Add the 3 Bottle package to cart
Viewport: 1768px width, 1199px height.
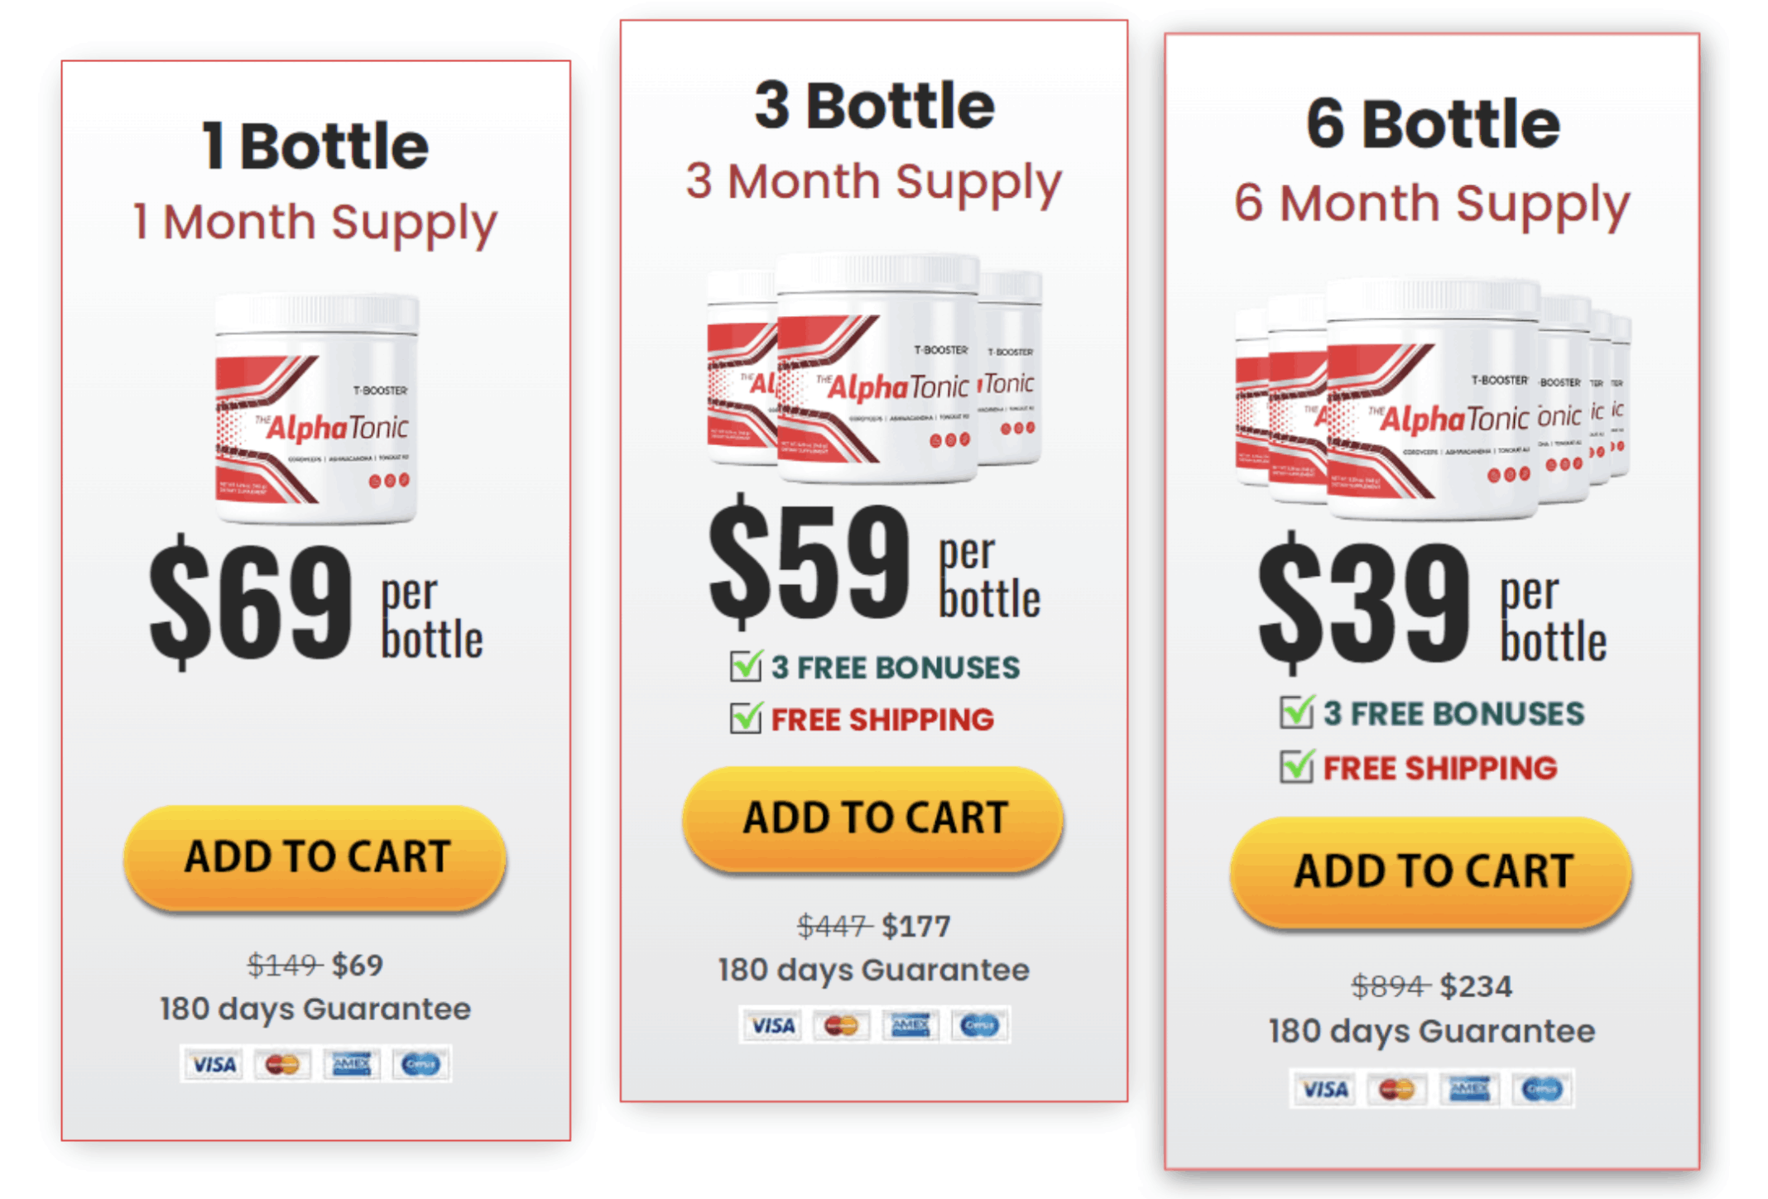point(873,818)
